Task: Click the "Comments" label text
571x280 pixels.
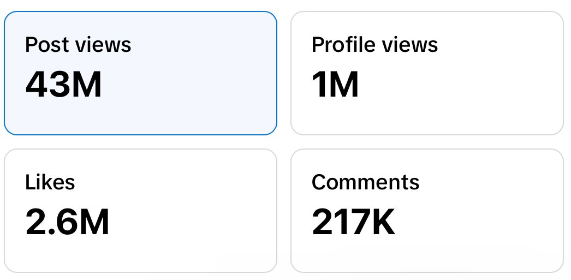Action: 365,182
